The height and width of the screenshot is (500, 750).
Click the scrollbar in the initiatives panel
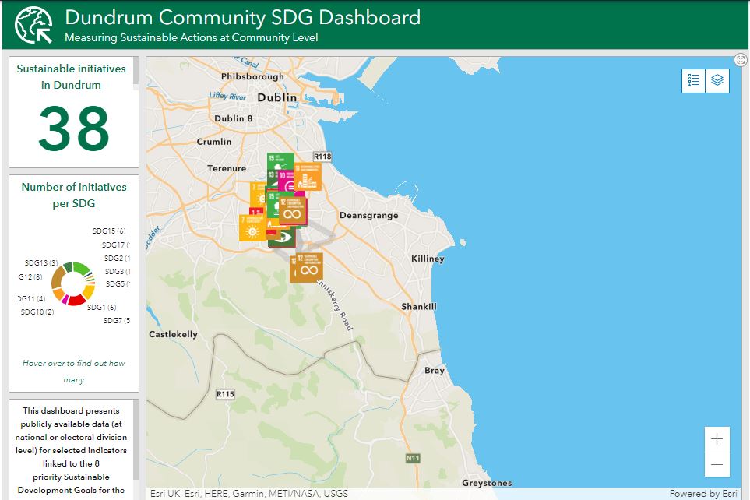[x=136, y=72]
